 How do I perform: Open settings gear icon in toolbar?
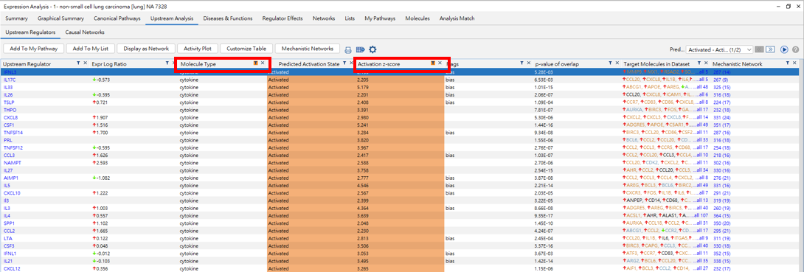(372, 49)
